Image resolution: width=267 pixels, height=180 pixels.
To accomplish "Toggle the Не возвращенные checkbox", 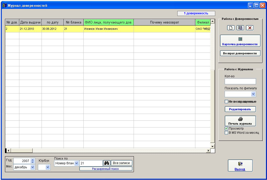I will pos(226,102).
